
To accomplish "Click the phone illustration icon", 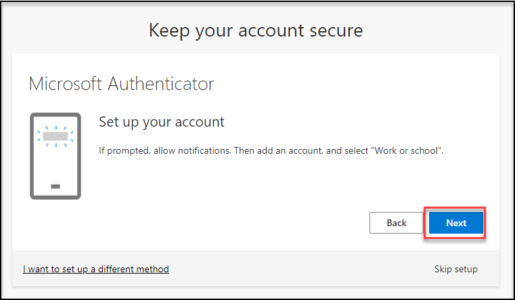I will (x=55, y=156).
